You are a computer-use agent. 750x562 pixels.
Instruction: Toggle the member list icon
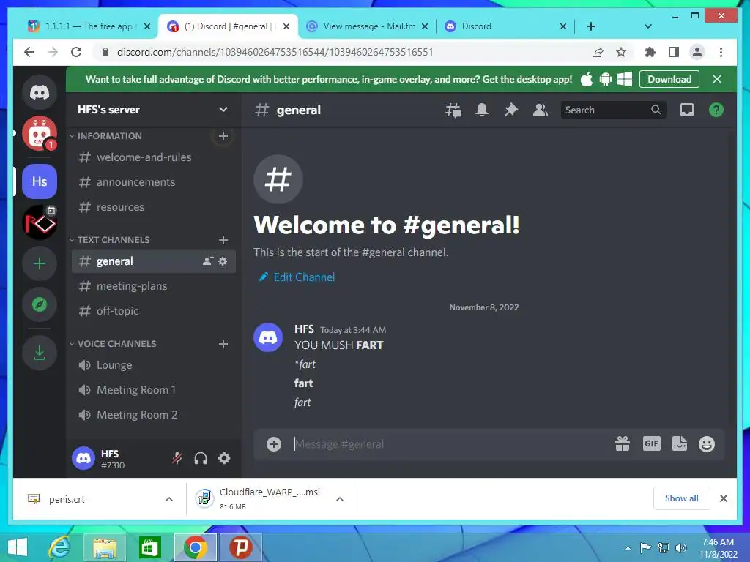point(540,110)
